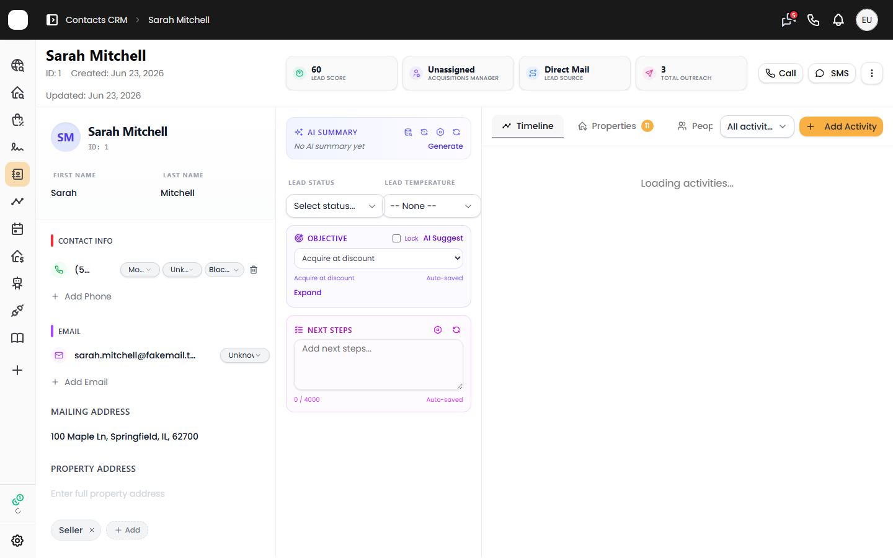Image resolution: width=893 pixels, height=558 pixels.
Task: Open the robot bot sidebar icon
Action: [x=17, y=283]
